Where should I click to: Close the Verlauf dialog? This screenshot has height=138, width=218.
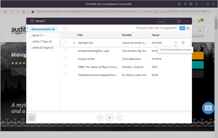coord(187,21)
